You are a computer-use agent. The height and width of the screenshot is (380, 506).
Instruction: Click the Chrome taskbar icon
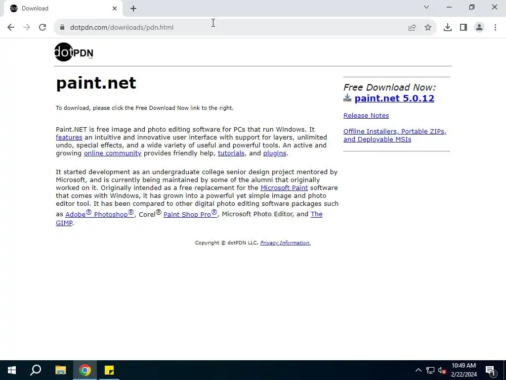85,370
